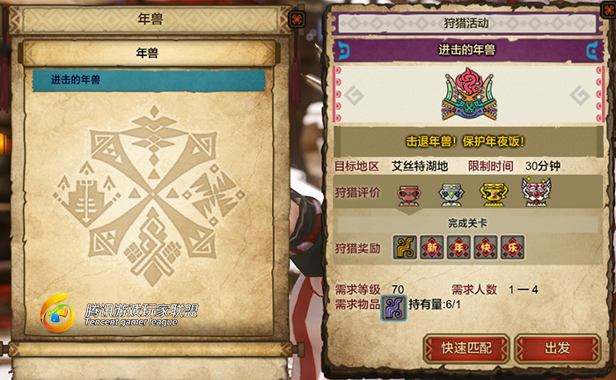Select the 乐 reward item icon

tap(512, 247)
